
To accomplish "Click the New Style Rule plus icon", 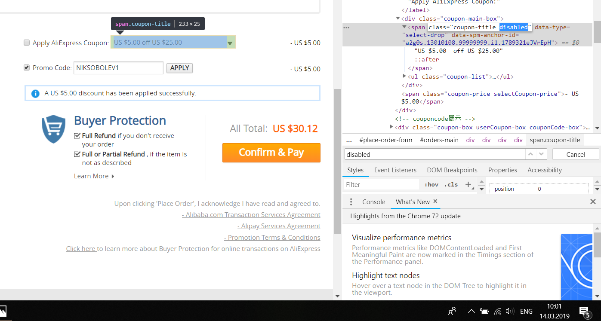I will click(468, 185).
